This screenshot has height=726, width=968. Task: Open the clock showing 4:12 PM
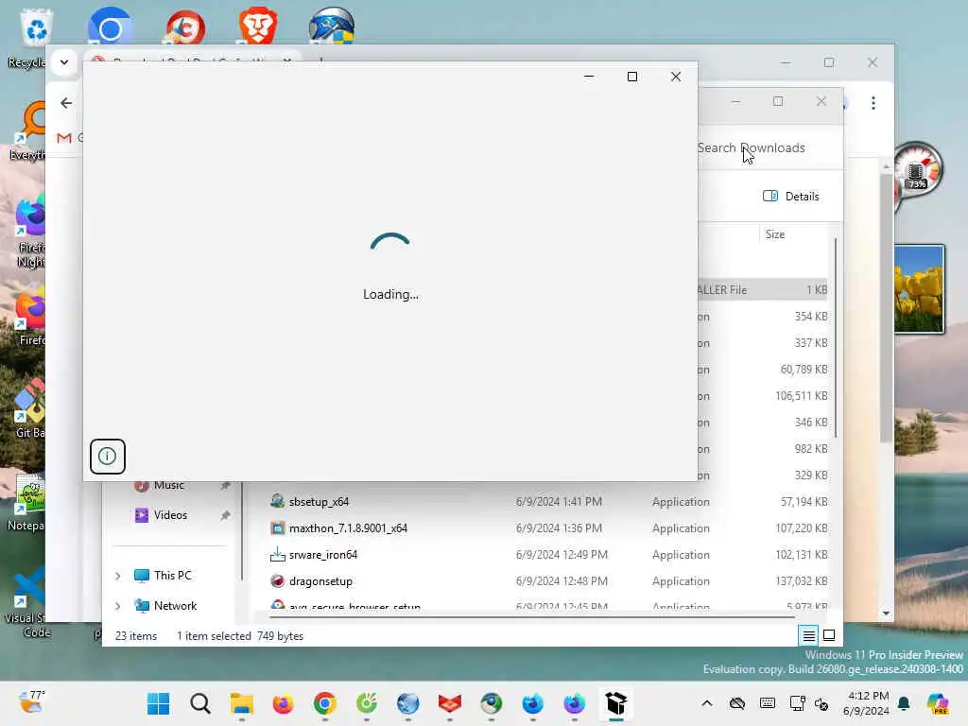tap(866, 703)
